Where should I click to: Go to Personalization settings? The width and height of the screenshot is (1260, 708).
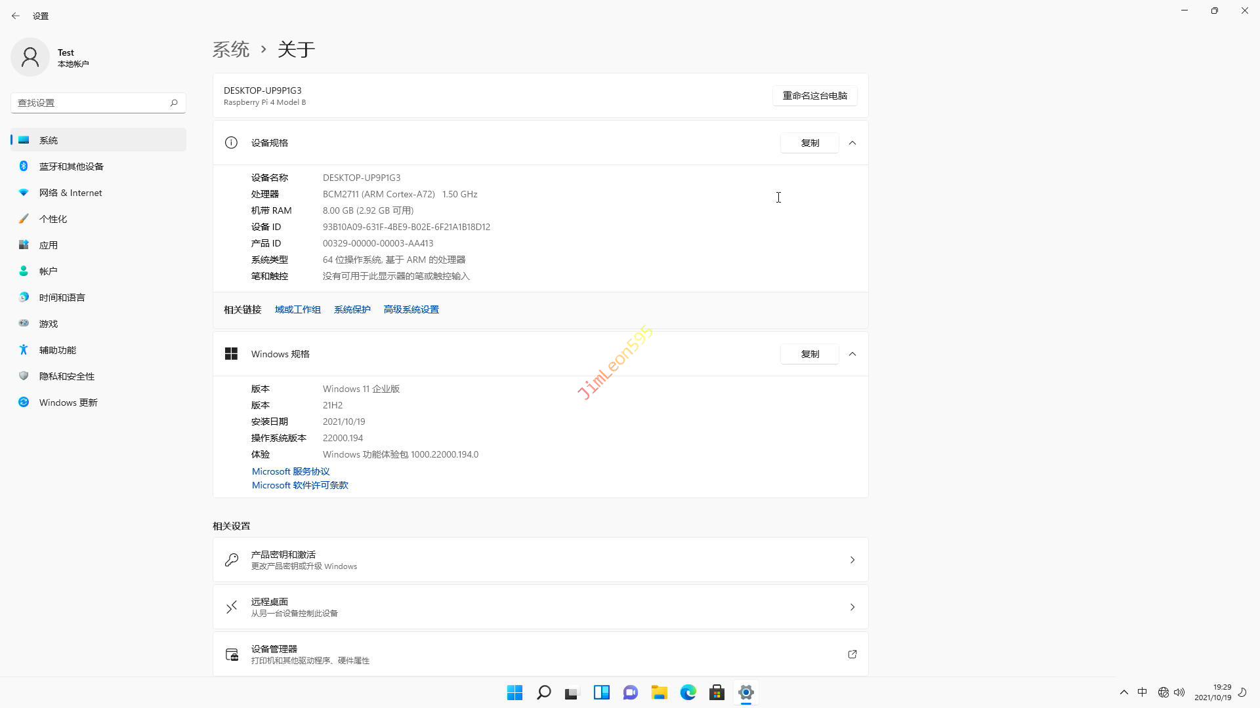tap(52, 219)
